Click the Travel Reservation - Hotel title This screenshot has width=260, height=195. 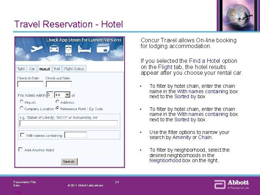click(x=69, y=24)
